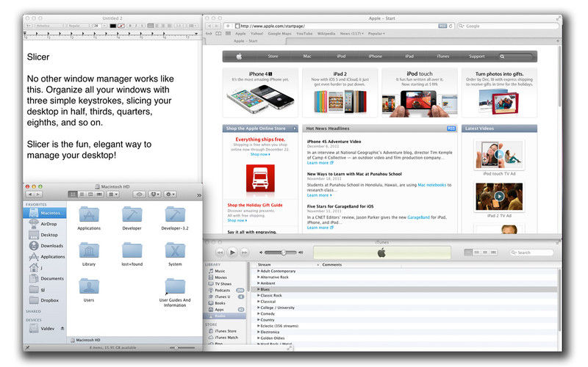Image resolution: width=588 pixels, height=367 pixels.
Task: Expand Classic Rock radio streams
Action: pyautogui.click(x=259, y=295)
